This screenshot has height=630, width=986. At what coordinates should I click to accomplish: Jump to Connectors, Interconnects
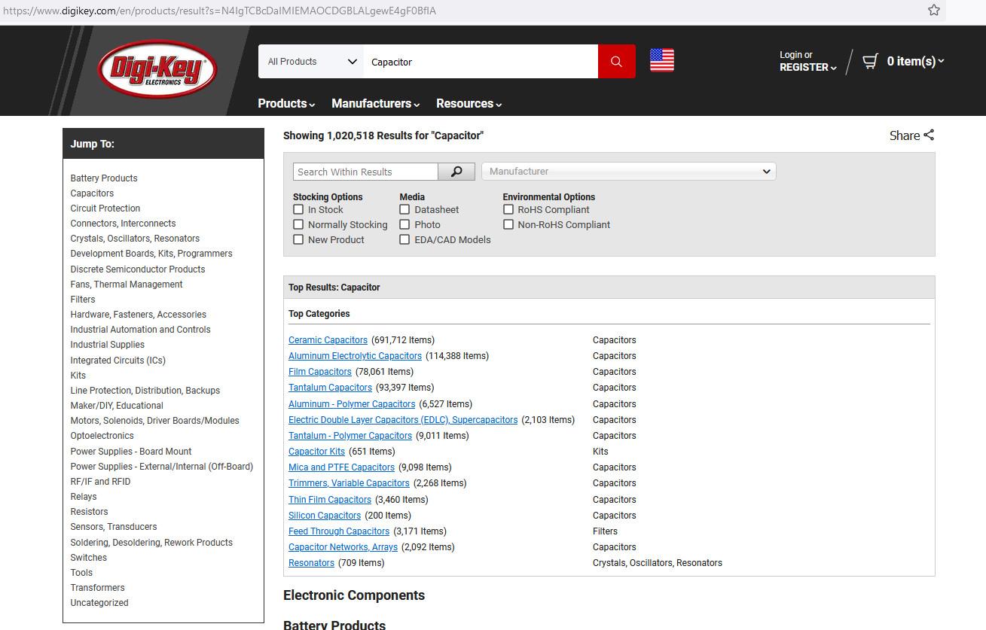[123, 224]
